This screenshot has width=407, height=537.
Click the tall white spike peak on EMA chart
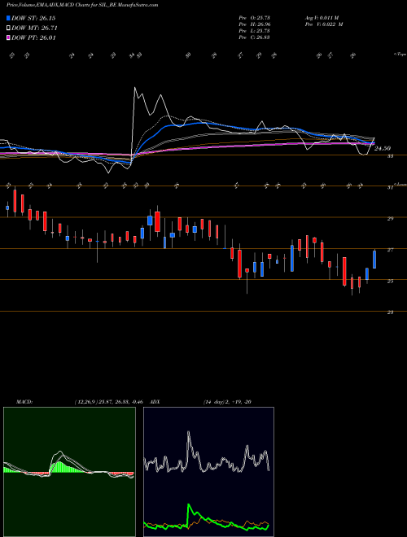(x=135, y=88)
